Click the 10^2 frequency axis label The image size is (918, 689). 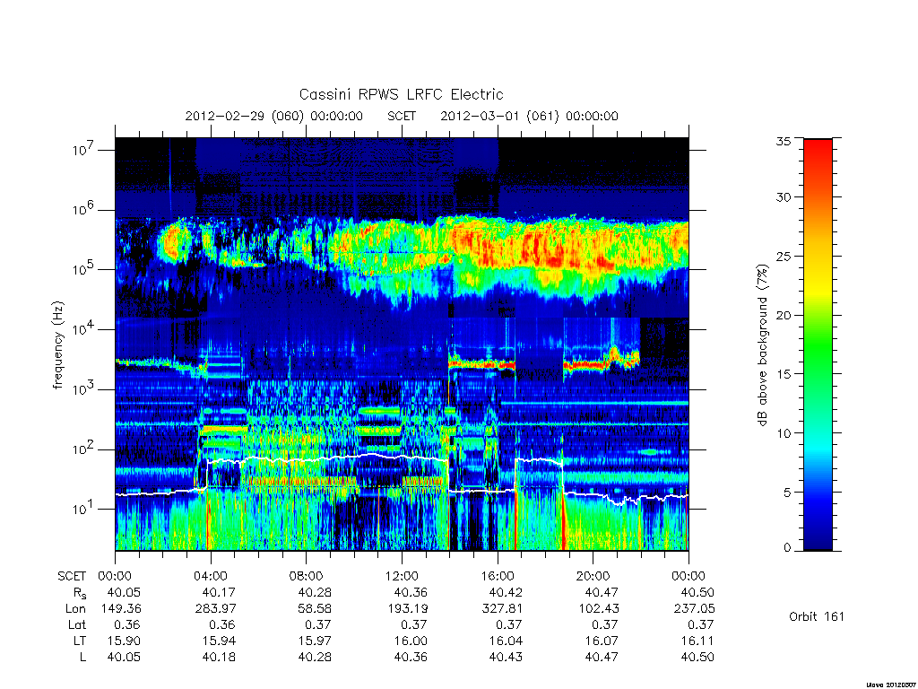point(83,449)
